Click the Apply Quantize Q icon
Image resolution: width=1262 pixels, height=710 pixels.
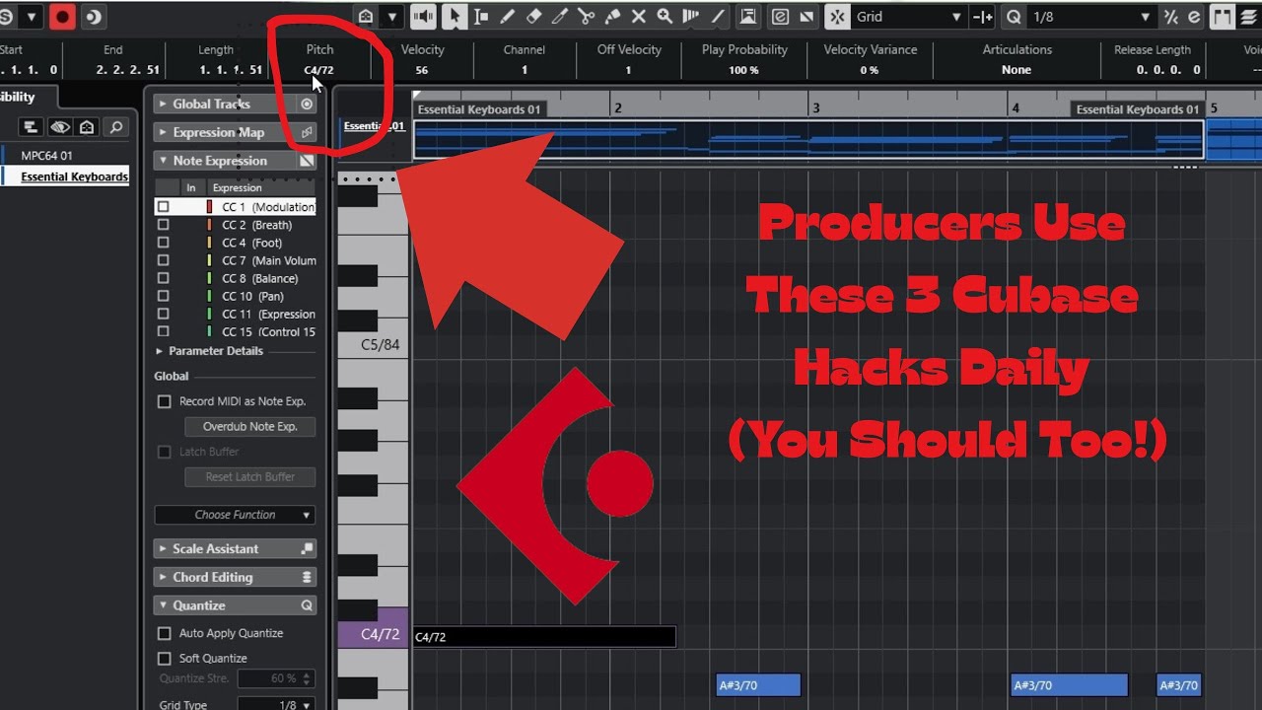pyautogui.click(x=1014, y=17)
